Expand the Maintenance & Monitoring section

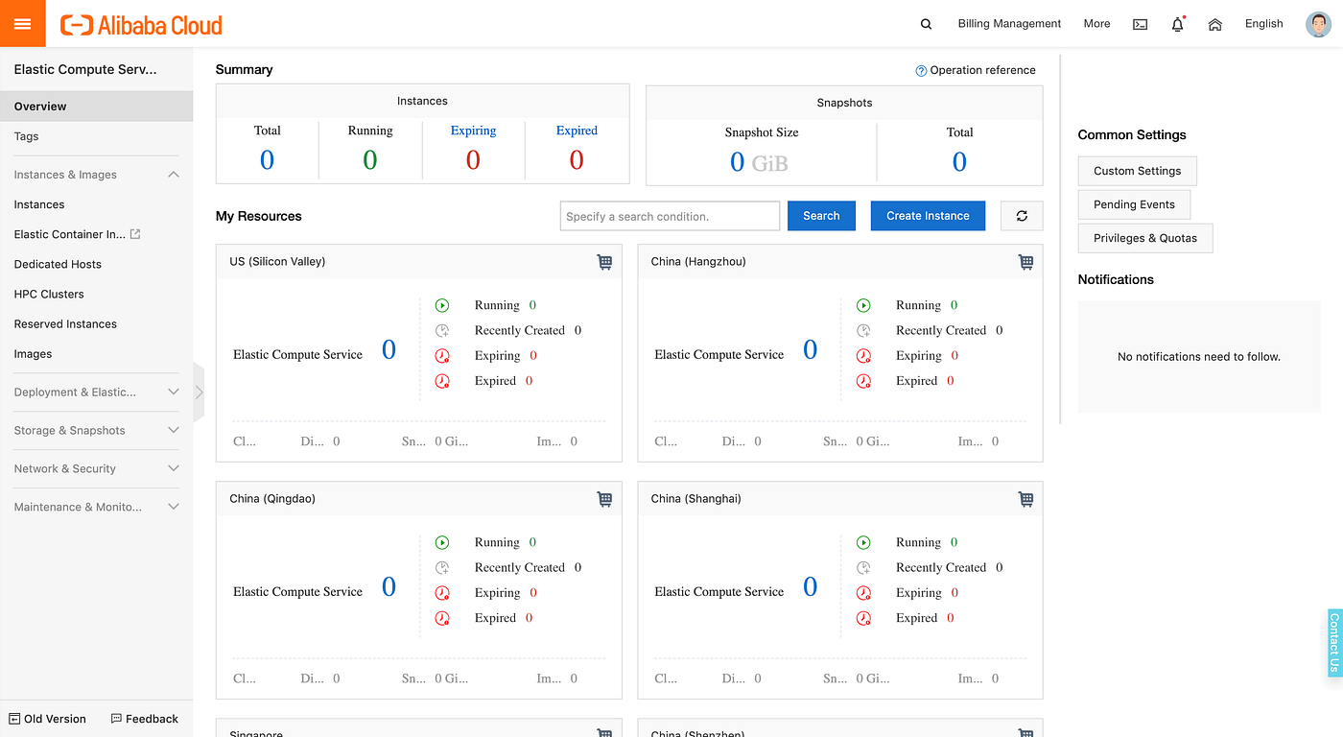pos(174,507)
